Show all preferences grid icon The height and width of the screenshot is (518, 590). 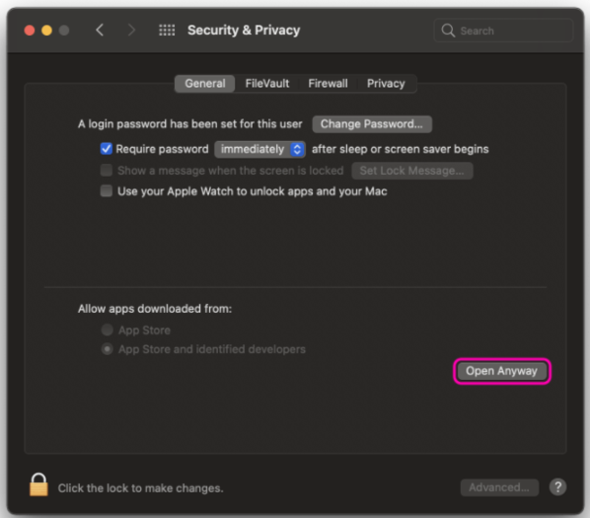click(x=167, y=31)
